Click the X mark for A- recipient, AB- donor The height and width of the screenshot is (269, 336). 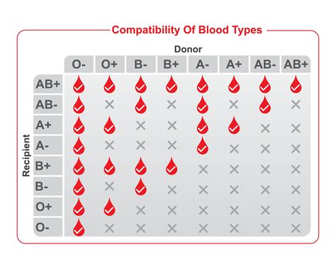pyautogui.click(x=265, y=149)
